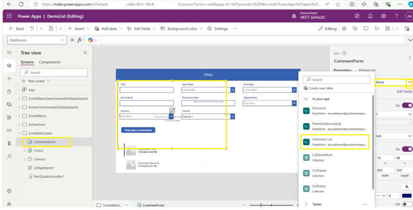Viewport: 413px width, 210px height.
Task: Close the Tree view pane
Action: pyautogui.click(x=85, y=52)
